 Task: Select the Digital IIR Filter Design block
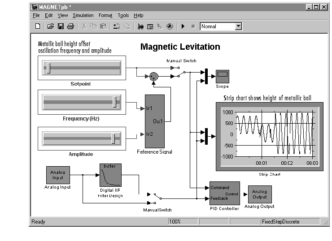tap(110, 175)
